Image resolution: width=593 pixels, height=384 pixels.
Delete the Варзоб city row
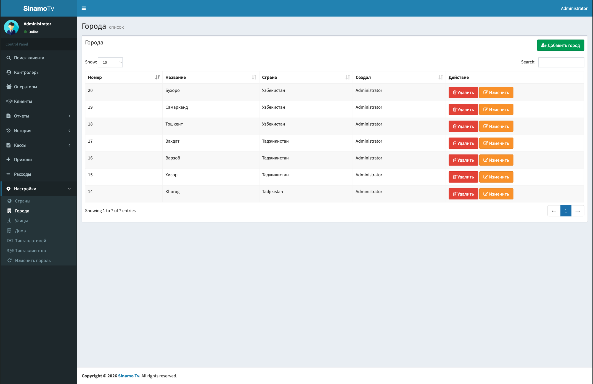click(x=463, y=160)
